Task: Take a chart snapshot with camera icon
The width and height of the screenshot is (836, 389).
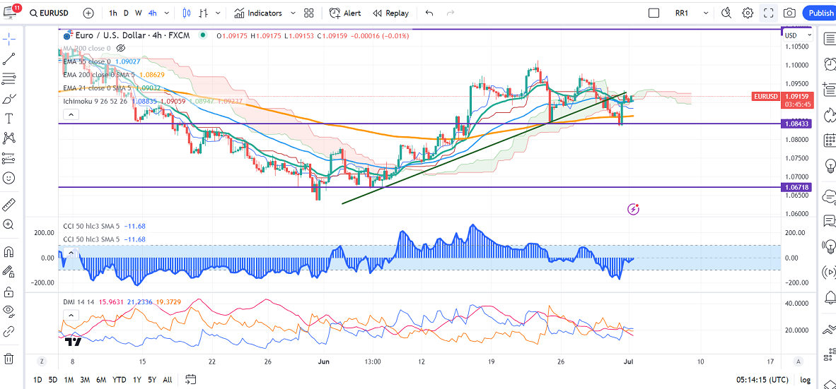Action: [789, 13]
